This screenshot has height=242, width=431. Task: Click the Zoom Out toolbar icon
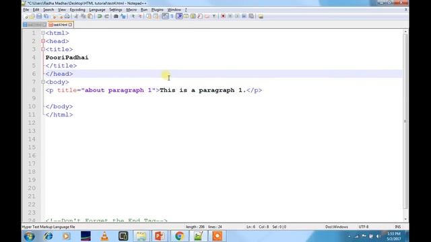[140, 16]
